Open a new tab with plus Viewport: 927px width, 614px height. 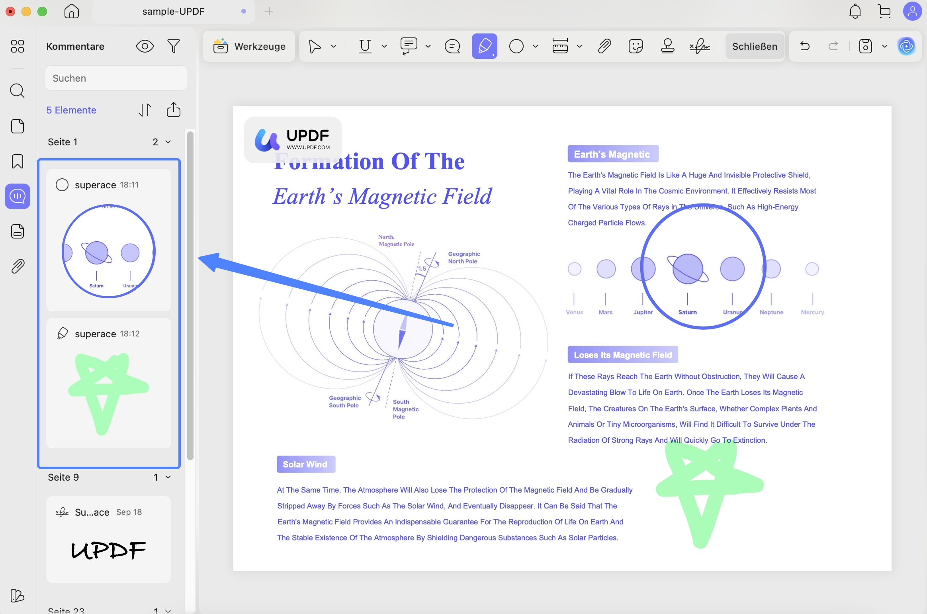269,11
